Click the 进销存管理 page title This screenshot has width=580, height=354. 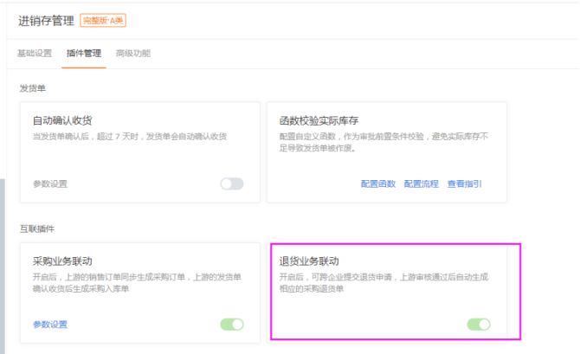[x=47, y=21]
